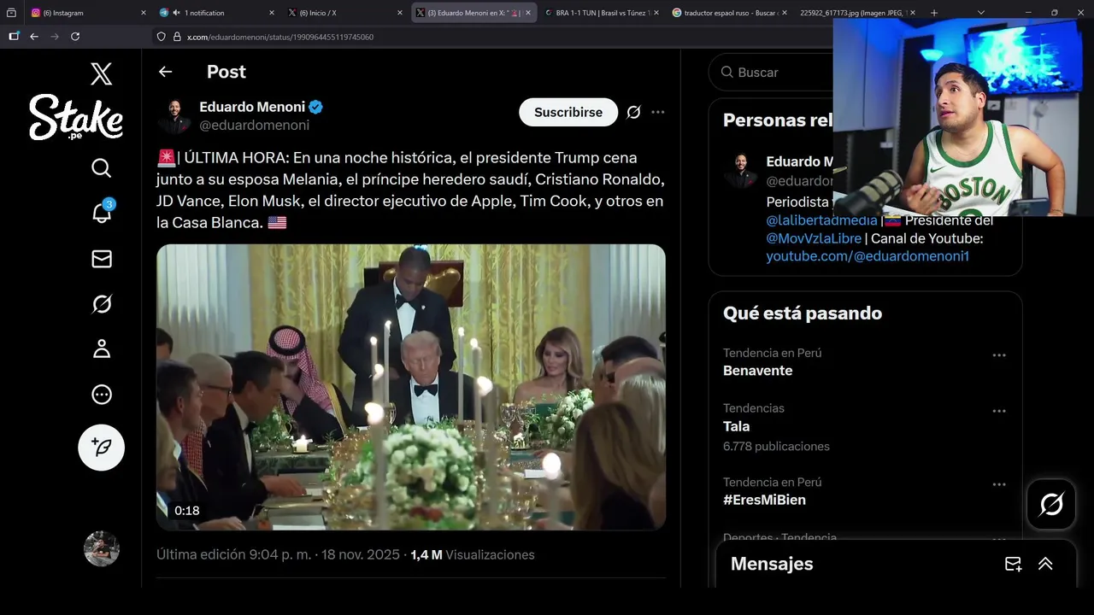Mute the '1 notification' tab audio
Screen dimensions: 1094x615
(x=176, y=13)
